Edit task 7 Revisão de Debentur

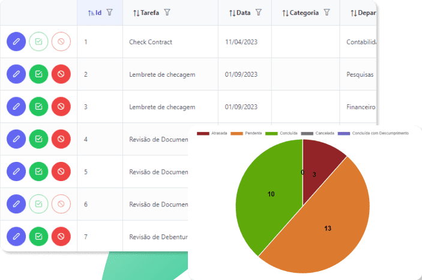point(16,236)
